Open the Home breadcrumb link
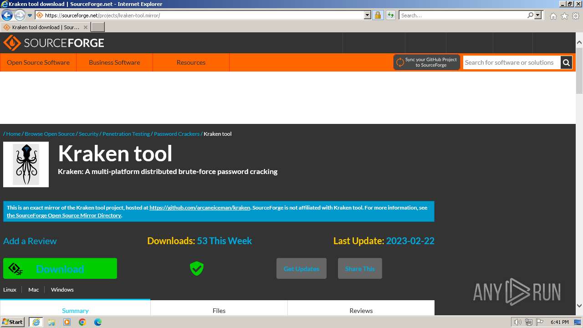The width and height of the screenshot is (583, 328). tap(13, 134)
